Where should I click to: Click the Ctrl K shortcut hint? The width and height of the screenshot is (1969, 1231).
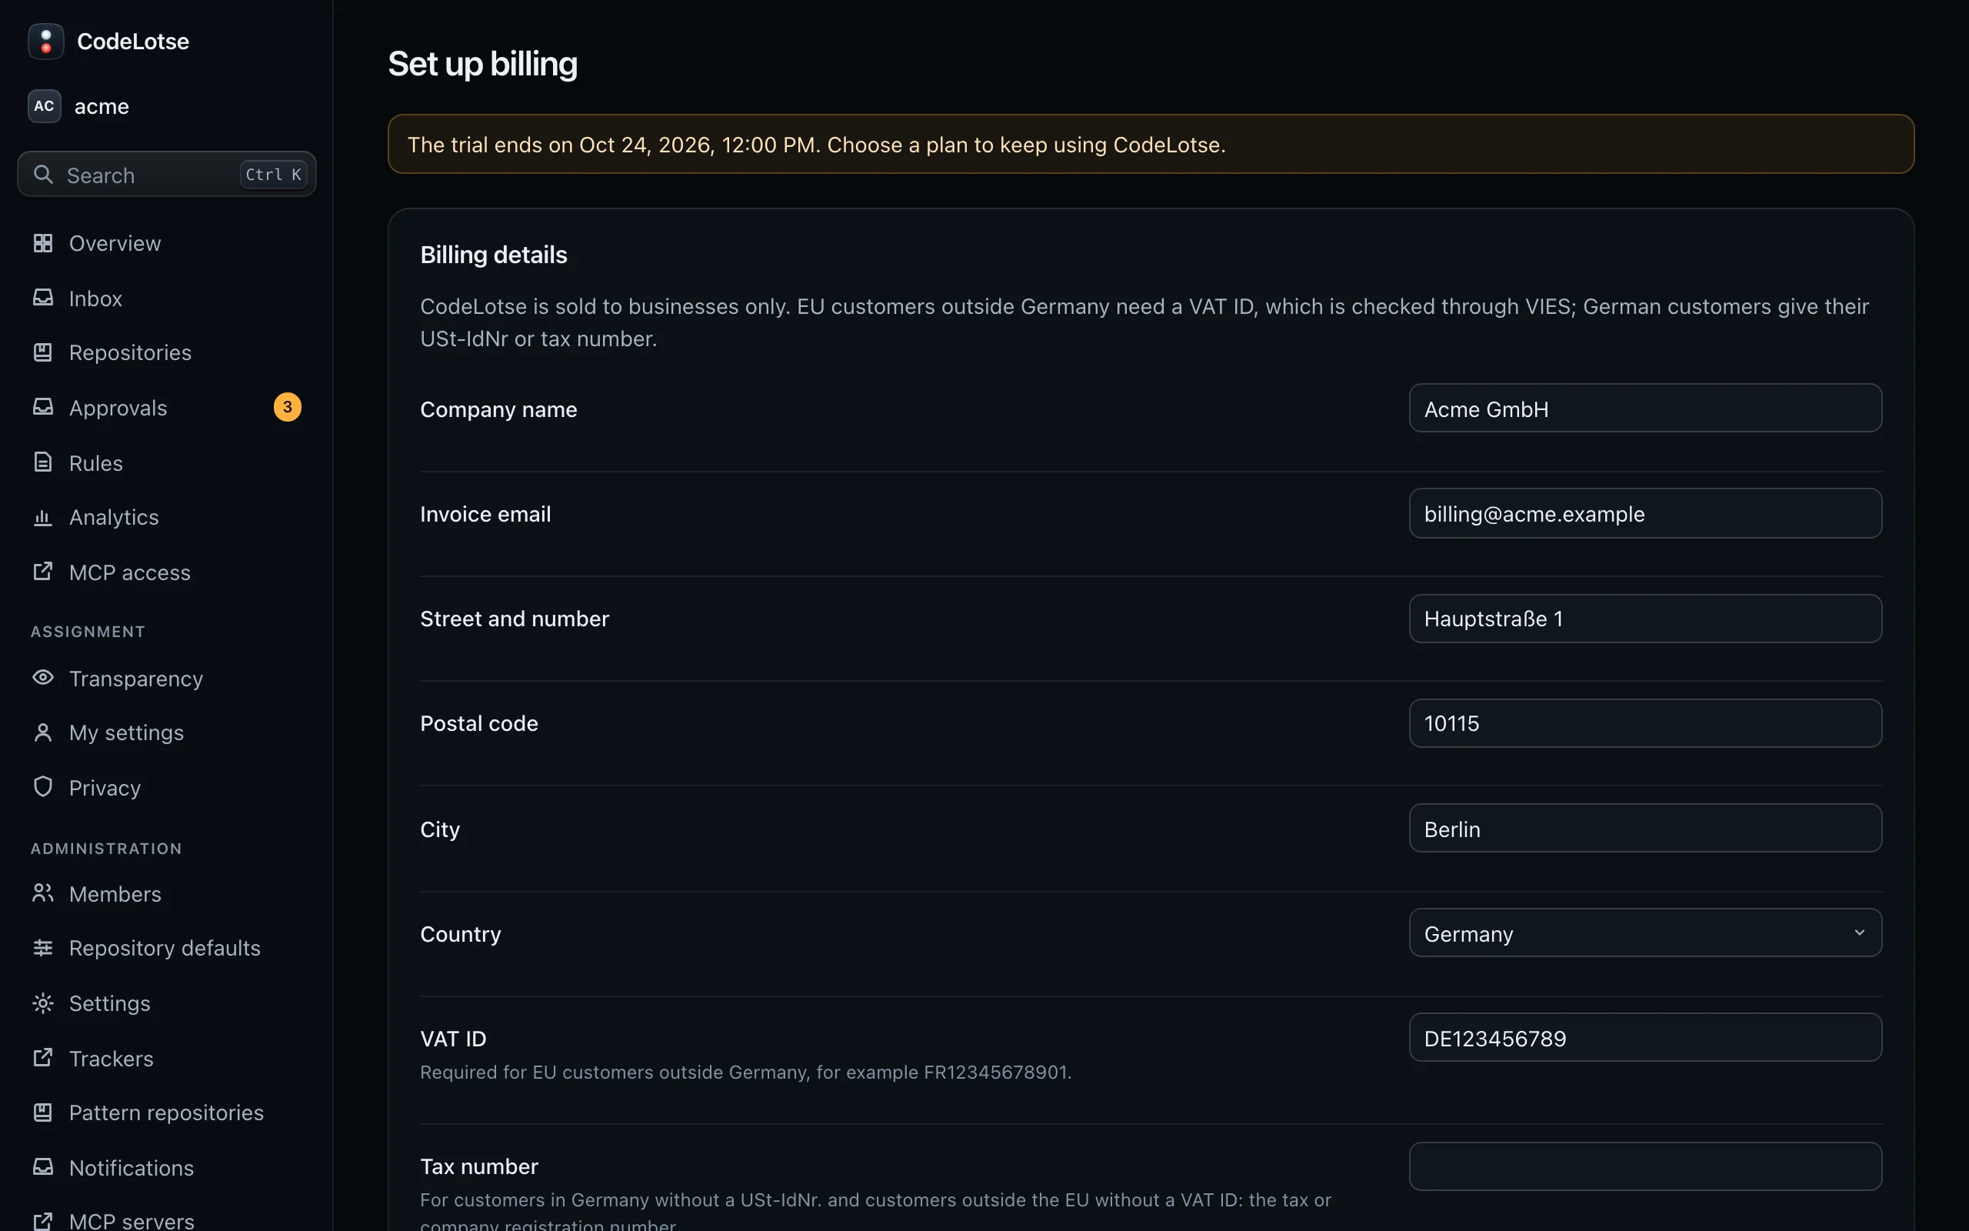273,174
